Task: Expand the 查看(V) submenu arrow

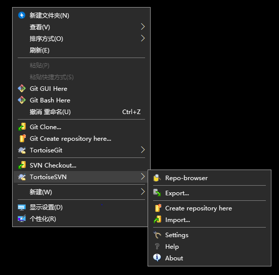Action: 143,27
